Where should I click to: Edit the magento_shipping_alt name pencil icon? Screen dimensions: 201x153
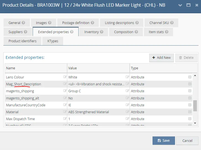click(65, 98)
